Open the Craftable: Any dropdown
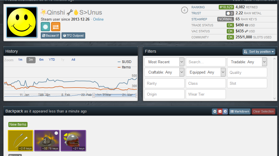Viewport: 279px width, 156px height. coord(164,72)
